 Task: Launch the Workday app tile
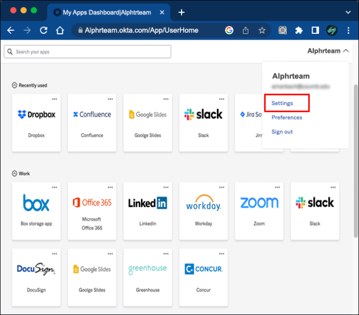(x=203, y=211)
